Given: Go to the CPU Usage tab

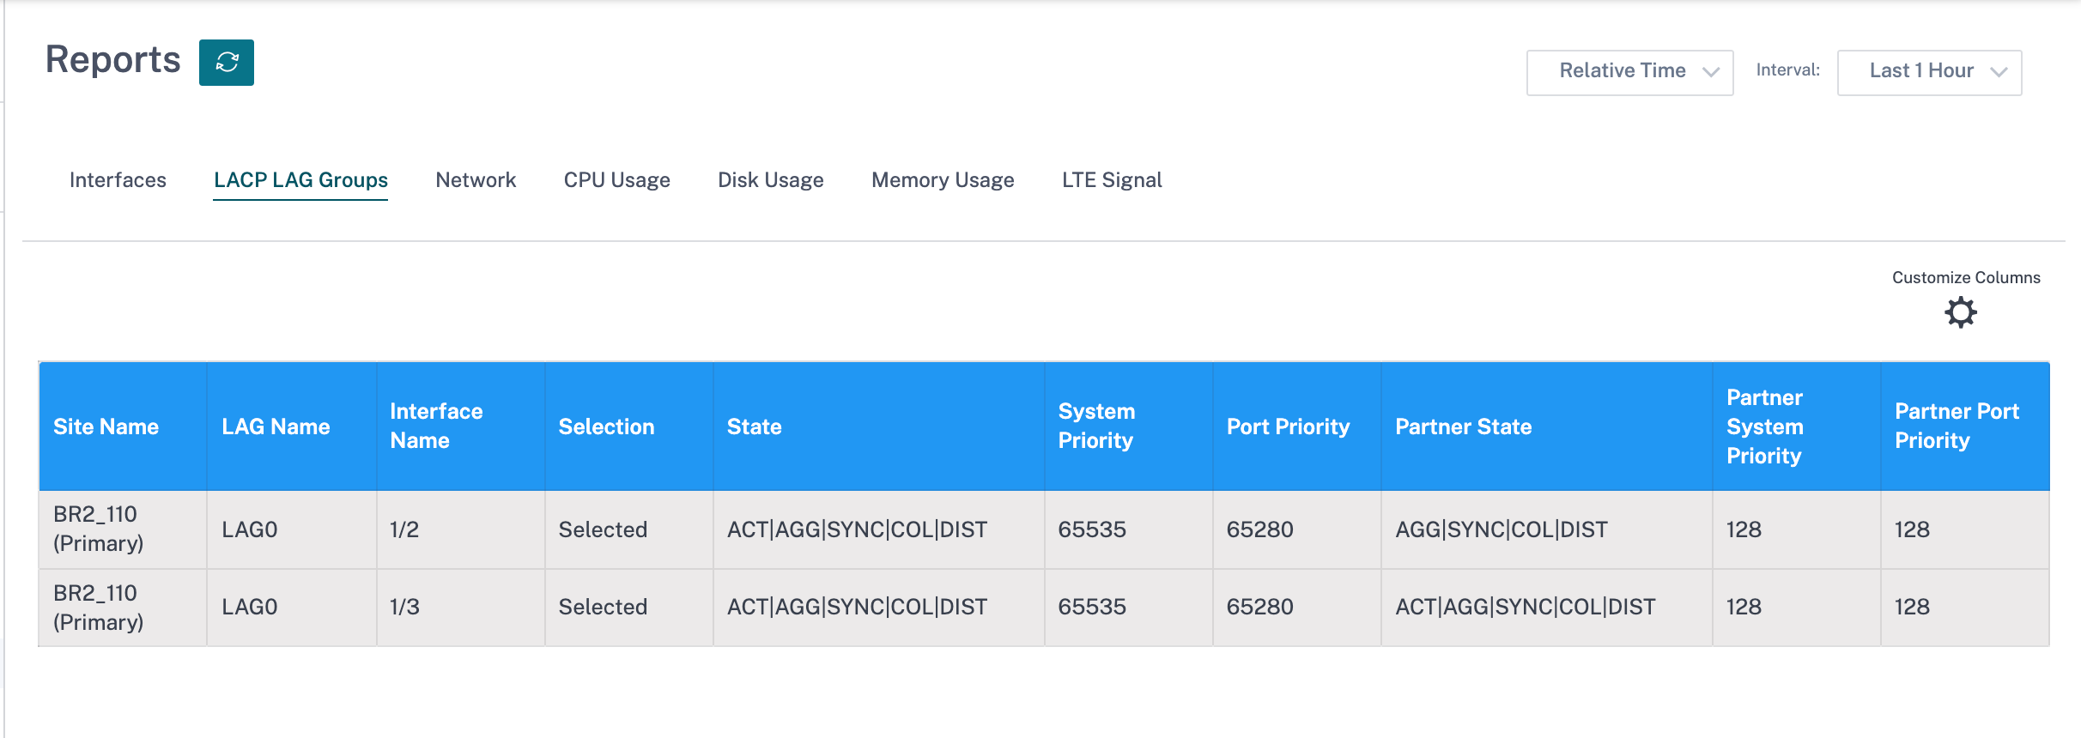Looking at the screenshot, I should (617, 180).
